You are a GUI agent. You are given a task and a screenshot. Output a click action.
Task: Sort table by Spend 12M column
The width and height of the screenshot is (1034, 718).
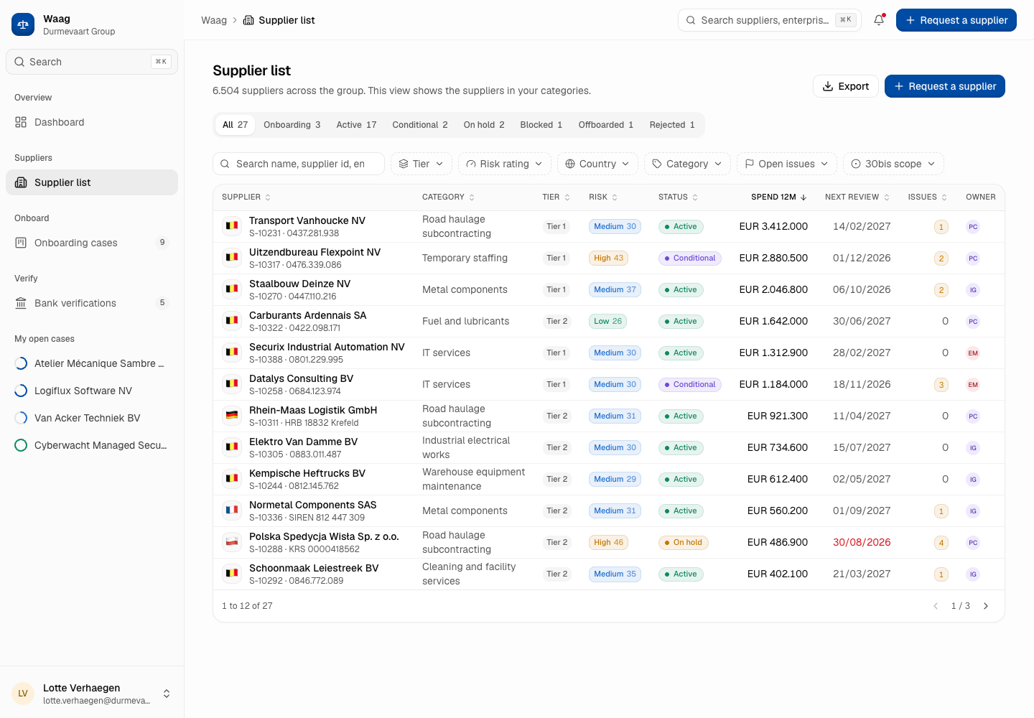click(779, 197)
